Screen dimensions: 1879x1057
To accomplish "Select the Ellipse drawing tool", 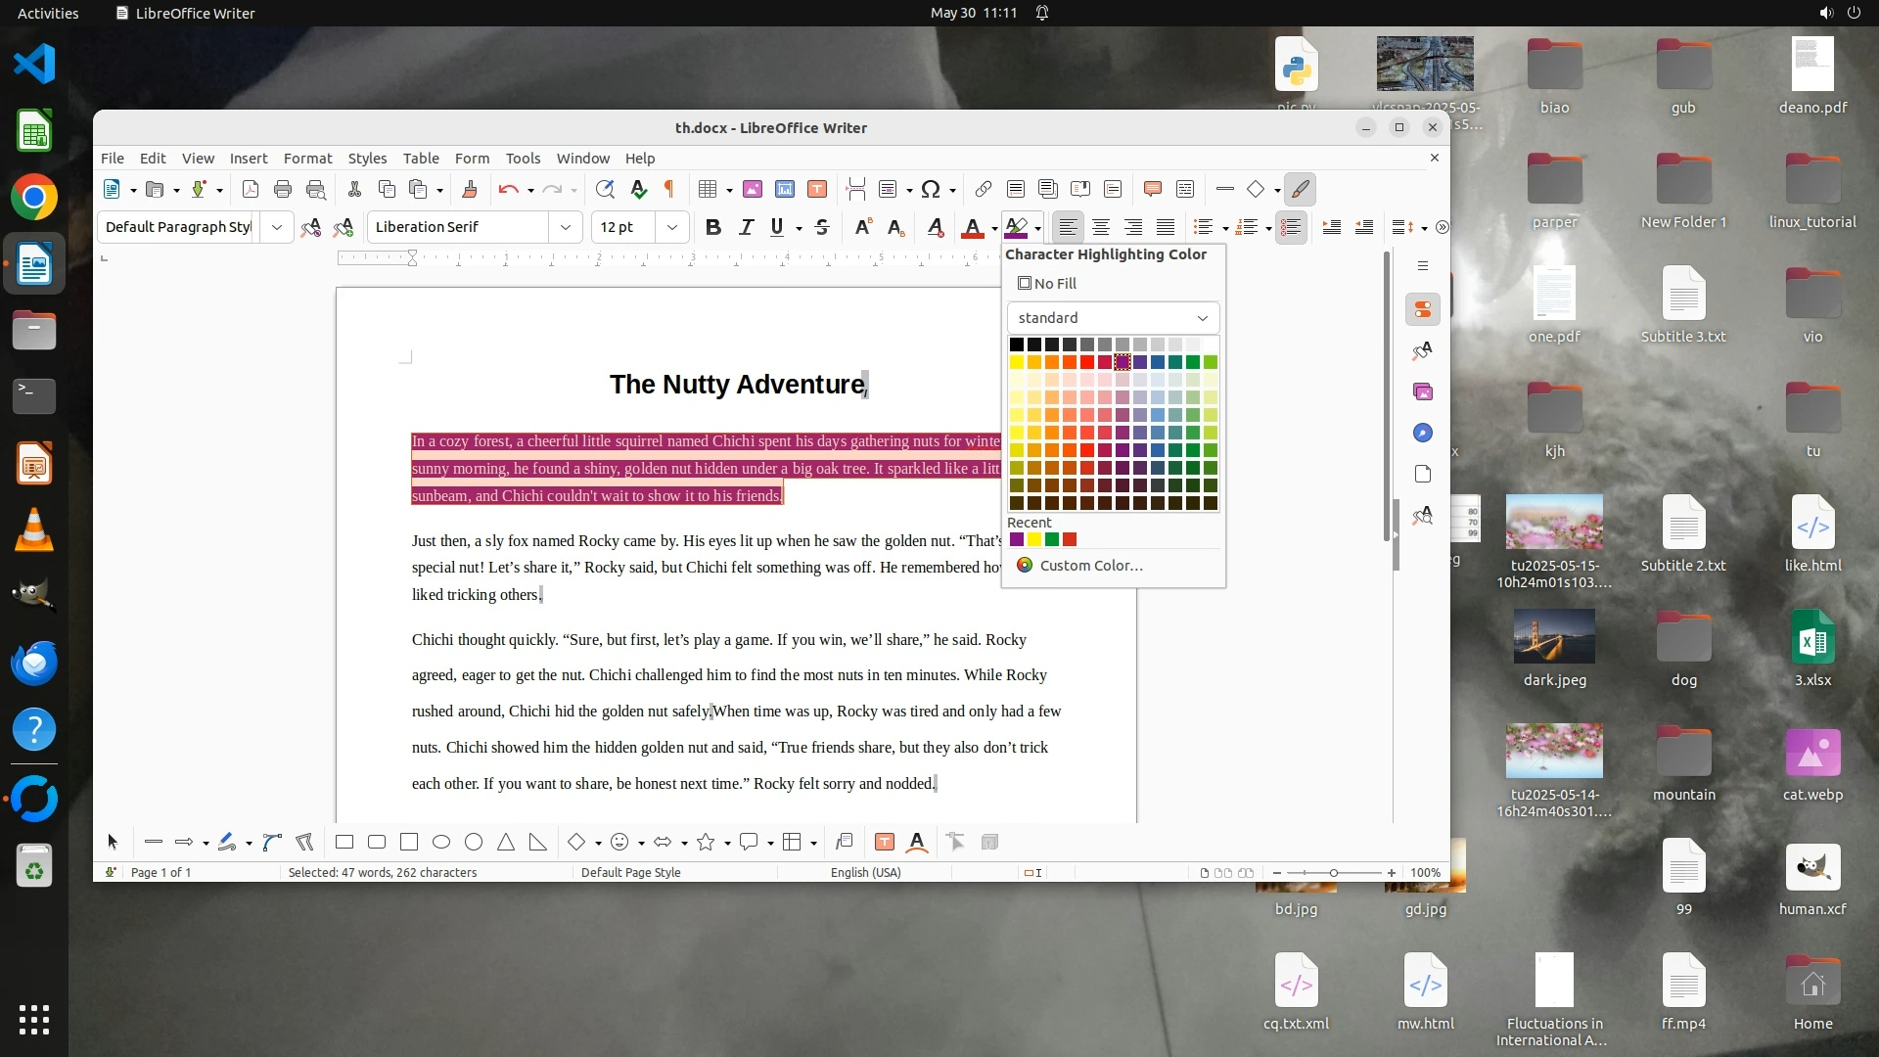I will pyautogui.click(x=441, y=842).
